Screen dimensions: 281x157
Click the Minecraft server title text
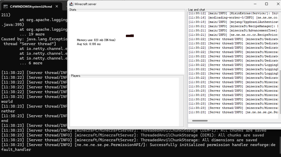(x=85, y=4)
